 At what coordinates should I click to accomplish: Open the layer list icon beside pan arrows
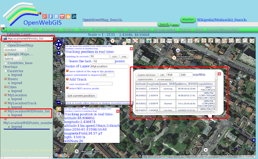click(x=63, y=41)
